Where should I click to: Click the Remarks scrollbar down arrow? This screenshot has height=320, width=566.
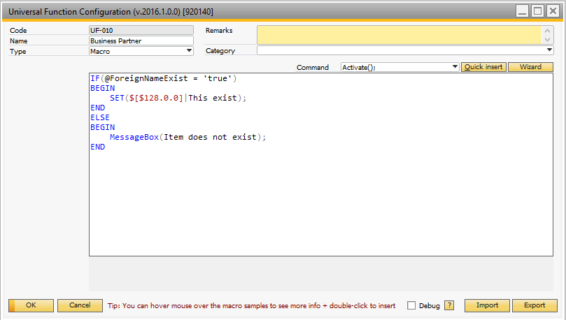547,40
